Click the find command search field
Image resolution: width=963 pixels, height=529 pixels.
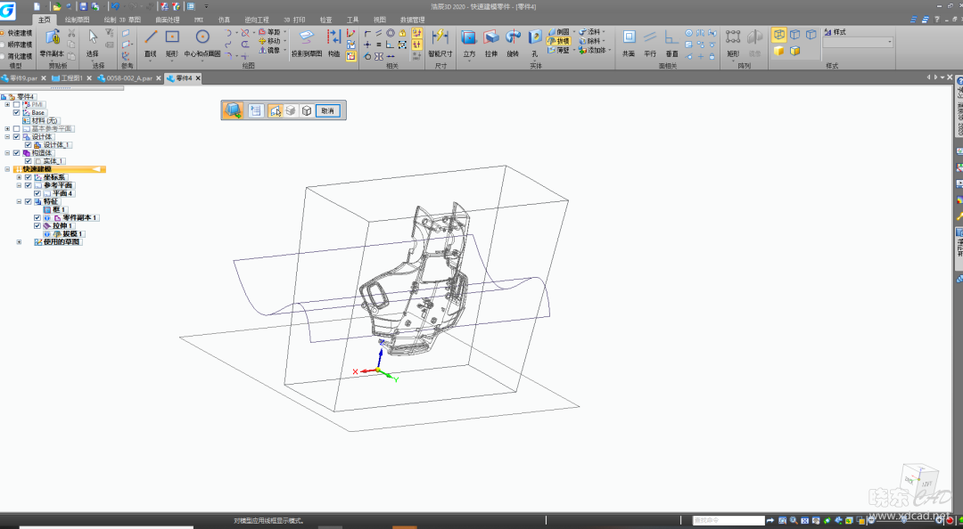pyautogui.click(x=728, y=520)
